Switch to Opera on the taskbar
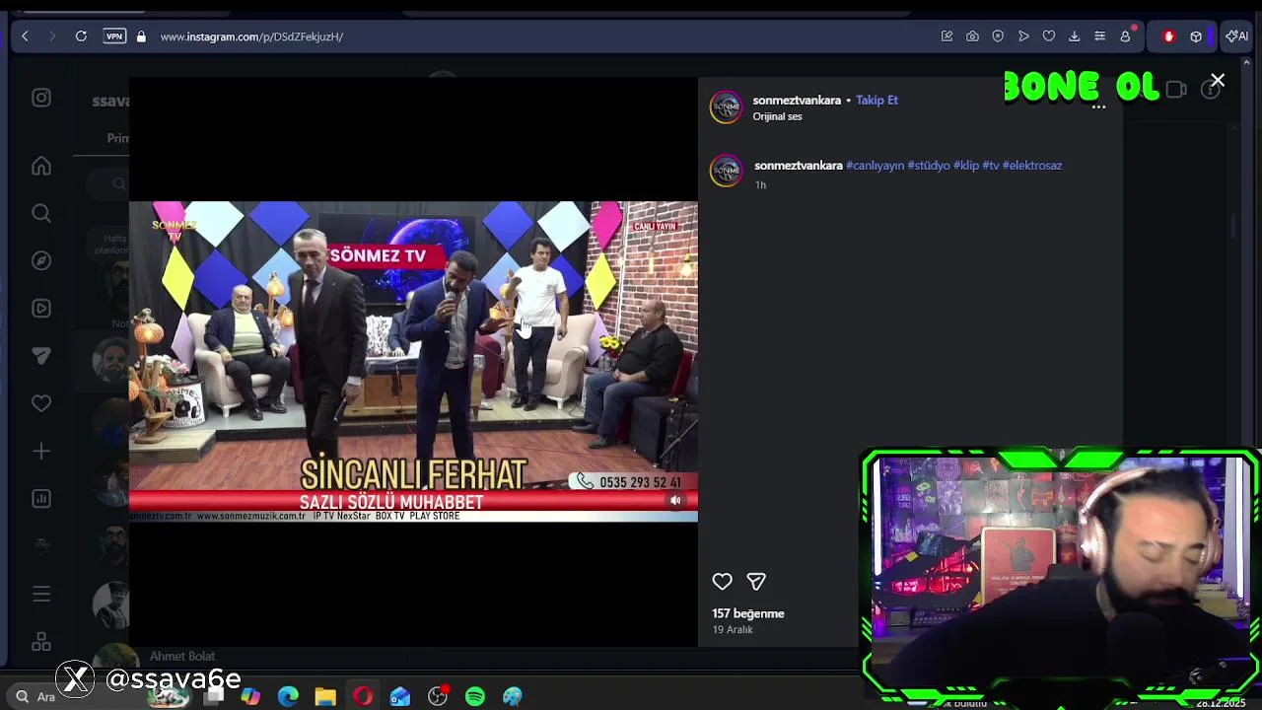Image resolution: width=1262 pixels, height=710 pixels. [x=363, y=697]
